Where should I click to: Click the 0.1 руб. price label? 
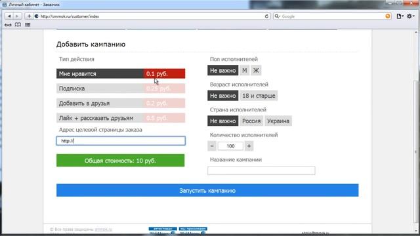157,73
